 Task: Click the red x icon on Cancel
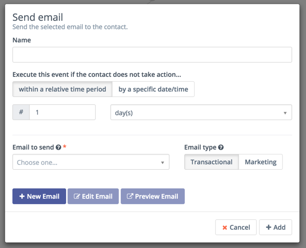tap(225, 227)
